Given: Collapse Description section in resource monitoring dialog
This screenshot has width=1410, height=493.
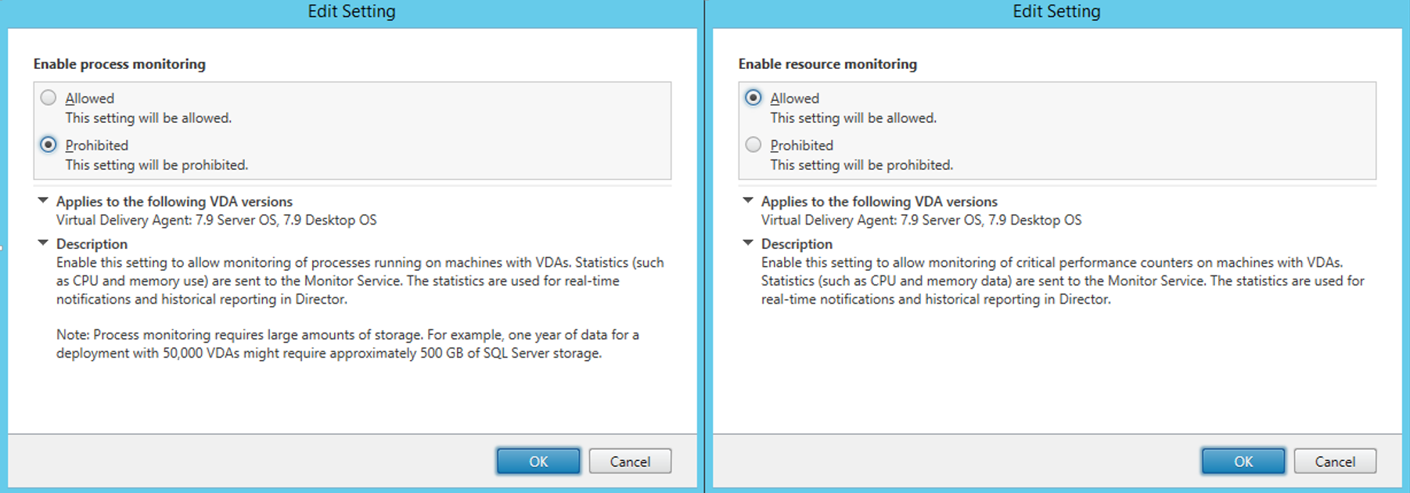Looking at the screenshot, I should (x=748, y=243).
